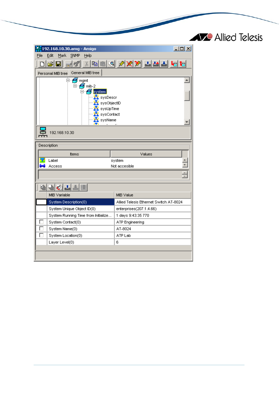This screenshot has height=395, width=279.
Task: Click the lower panel blue up-arrow Get icon
Action: tap(67, 187)
